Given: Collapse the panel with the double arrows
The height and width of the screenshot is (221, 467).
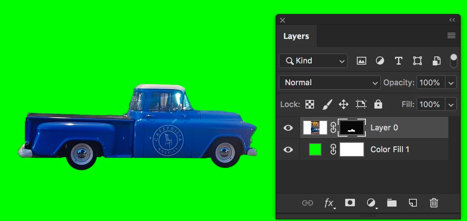Looking at the screenshot, I should click(452, 20).
